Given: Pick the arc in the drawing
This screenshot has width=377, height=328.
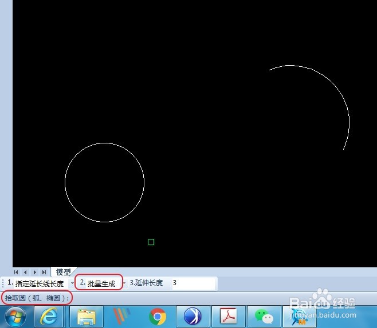Looking at the screenshot, I should point(332,82).
